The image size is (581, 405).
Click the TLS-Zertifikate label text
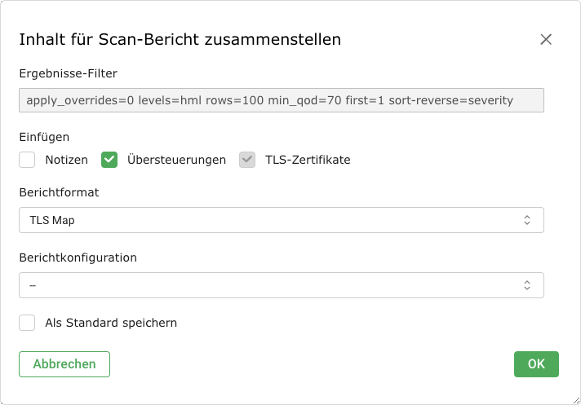click(x=308, y=160)
